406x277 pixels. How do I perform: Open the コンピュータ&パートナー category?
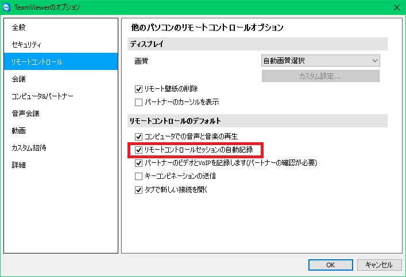pos(61,96)
